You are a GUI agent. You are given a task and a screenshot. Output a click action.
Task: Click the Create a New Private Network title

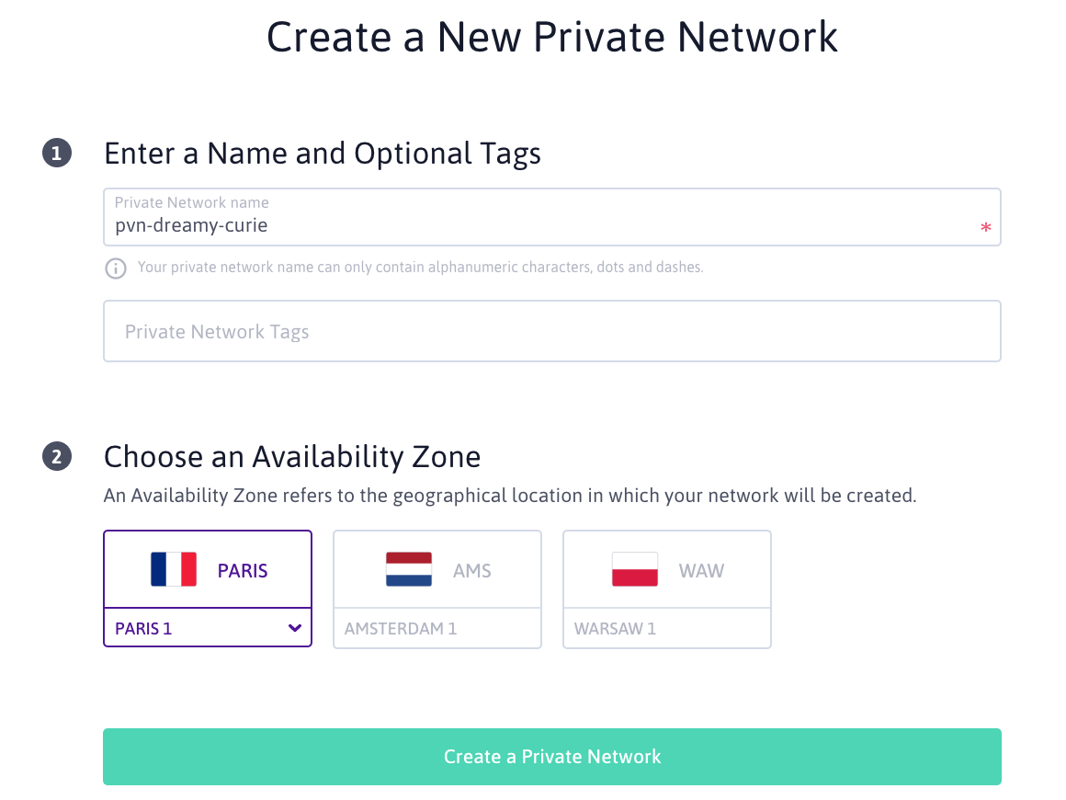click(551, 37)
